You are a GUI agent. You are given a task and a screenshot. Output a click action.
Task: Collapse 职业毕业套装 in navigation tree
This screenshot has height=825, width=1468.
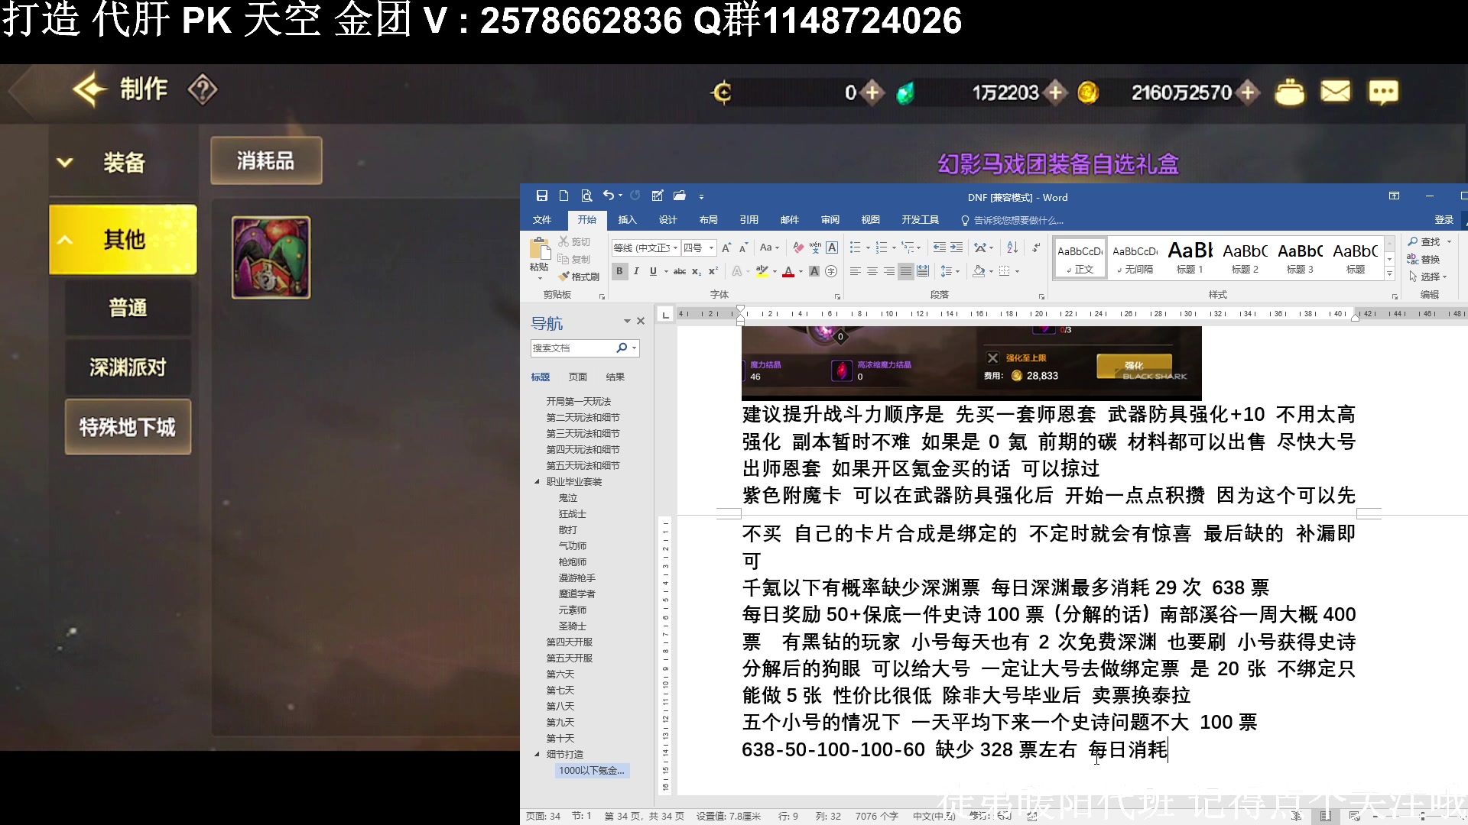coord(537,481)
